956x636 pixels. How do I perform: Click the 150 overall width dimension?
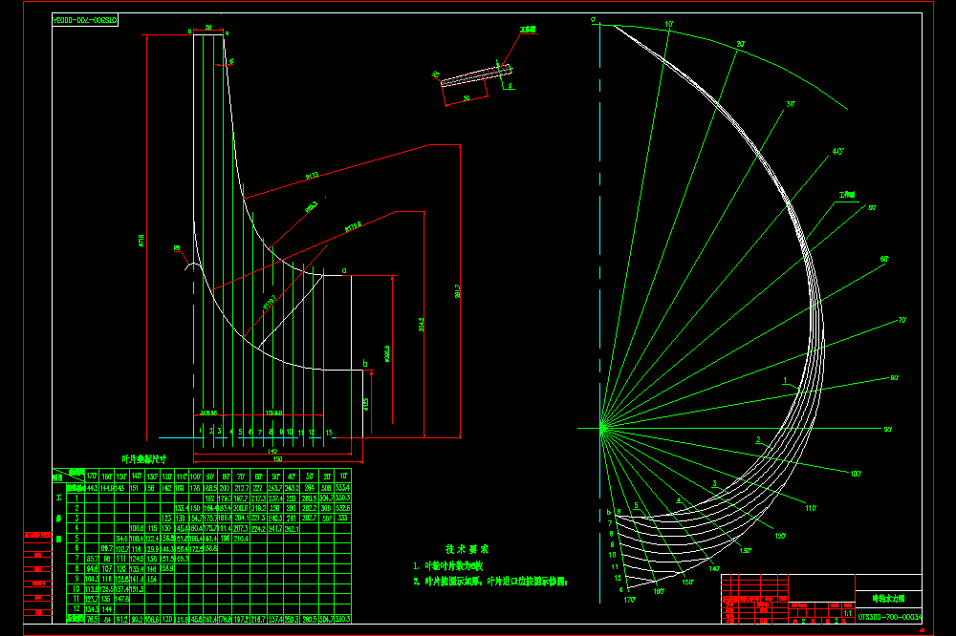277,458
